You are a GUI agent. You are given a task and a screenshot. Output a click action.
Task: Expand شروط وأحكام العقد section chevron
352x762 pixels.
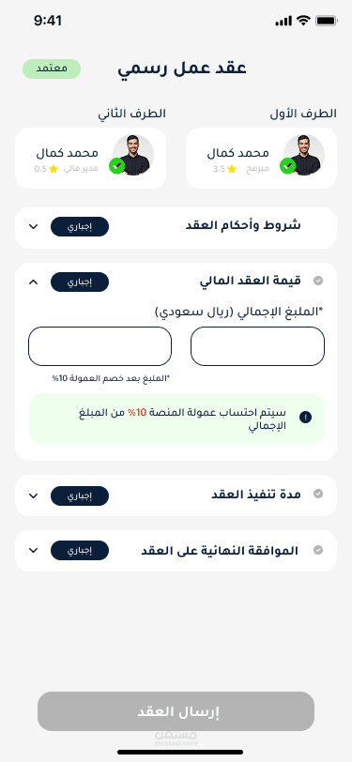(x=33, y=226)
